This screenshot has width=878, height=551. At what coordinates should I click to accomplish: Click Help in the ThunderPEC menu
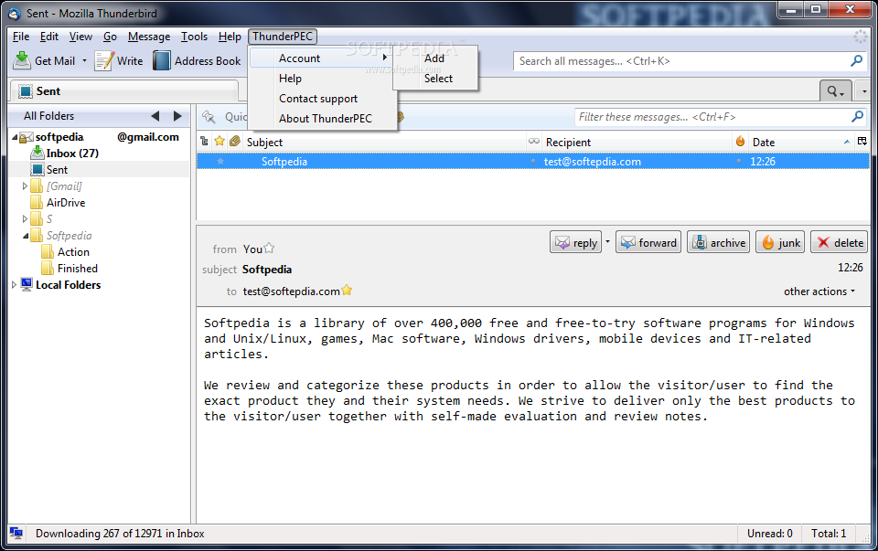[290, 79]
